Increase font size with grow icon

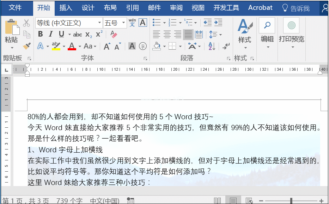click(x=107, y=46)
